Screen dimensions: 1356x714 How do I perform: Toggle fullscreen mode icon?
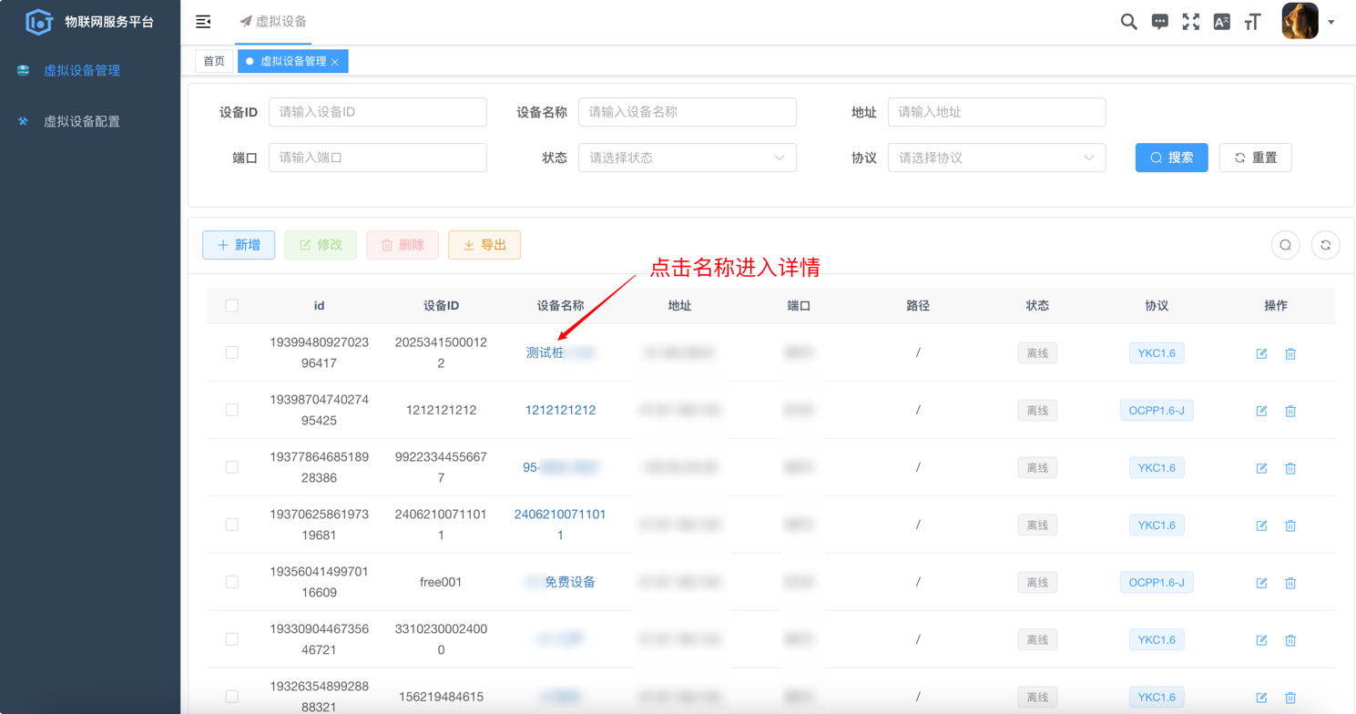point(1190,22)
